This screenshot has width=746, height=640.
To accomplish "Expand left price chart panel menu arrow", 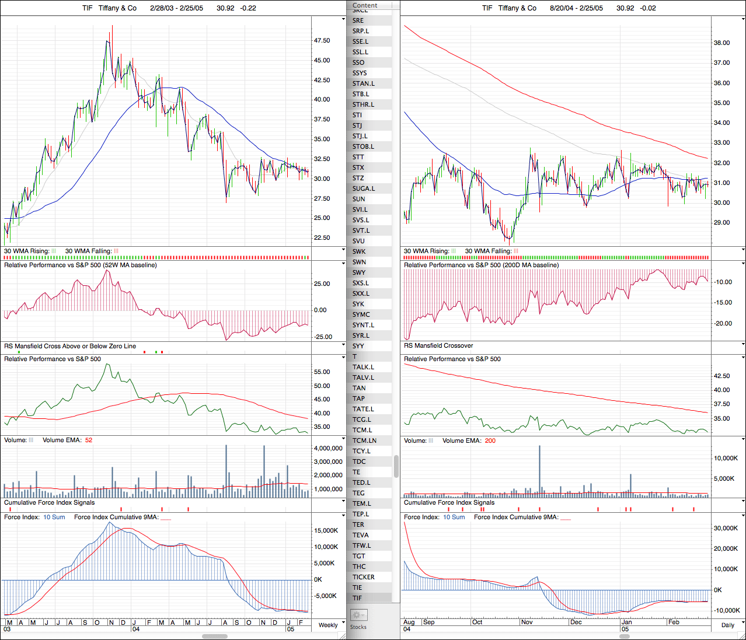I will coord(343,19).
